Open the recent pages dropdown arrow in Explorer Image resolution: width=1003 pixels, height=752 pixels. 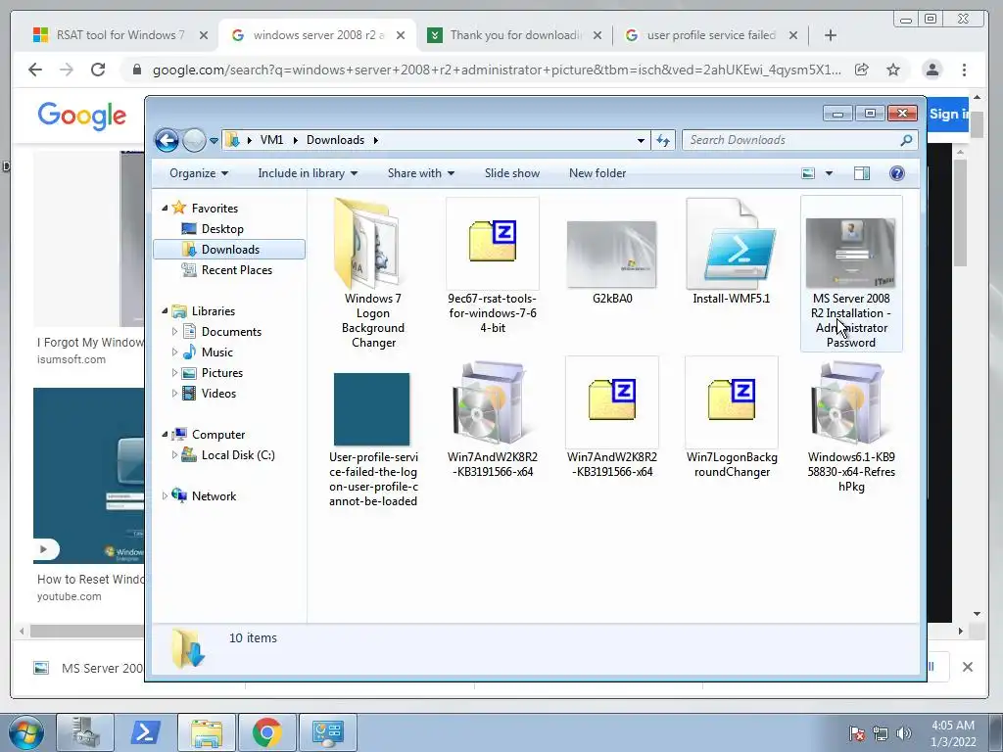click(x=214, y=141)
